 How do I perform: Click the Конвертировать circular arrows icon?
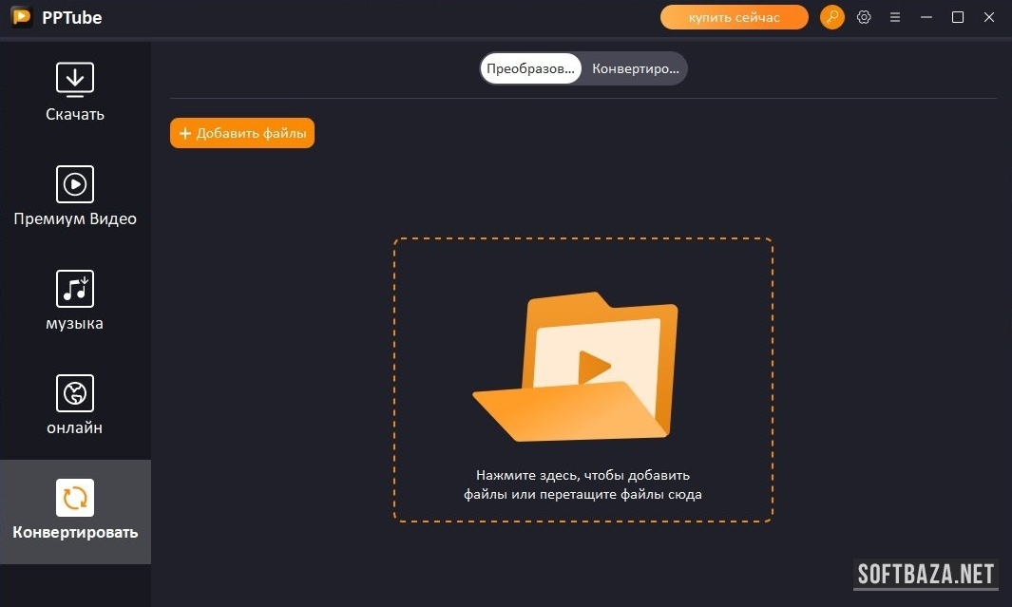coord(75,498)
